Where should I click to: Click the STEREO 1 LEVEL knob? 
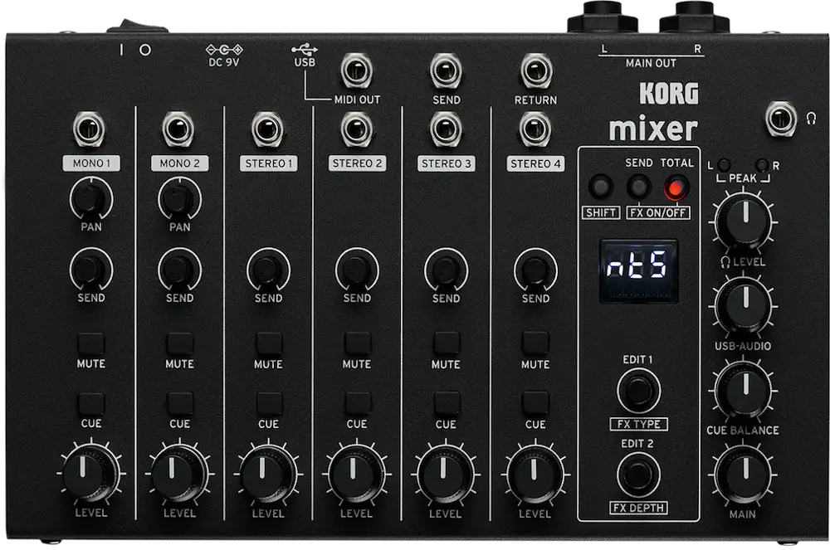[x=268, y=472]
